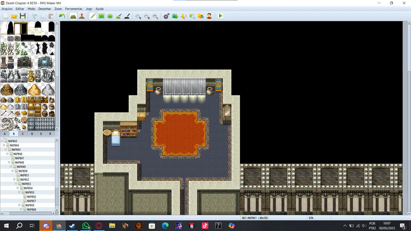The height and width of the screenshot is (231, 411).
Task: Select the Shadow Pen tool
Action: tap(127, 16)
